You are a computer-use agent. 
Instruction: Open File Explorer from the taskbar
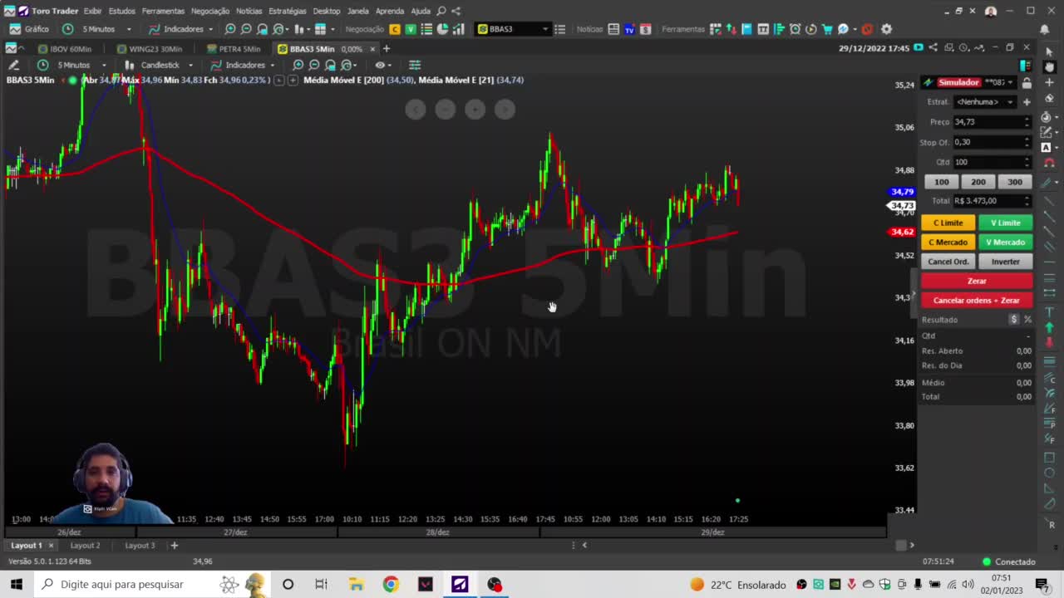click(x=356, y=585)
